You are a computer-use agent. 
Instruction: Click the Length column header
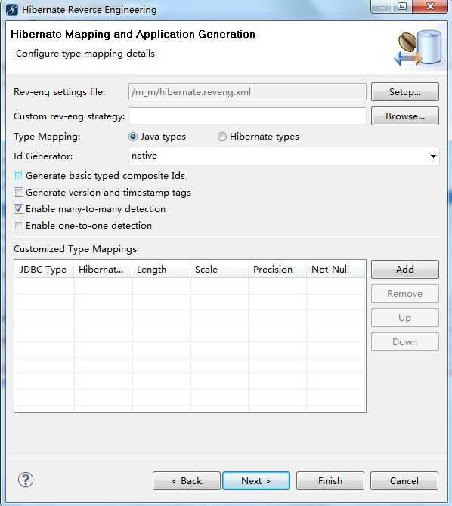tap(161, 270)
